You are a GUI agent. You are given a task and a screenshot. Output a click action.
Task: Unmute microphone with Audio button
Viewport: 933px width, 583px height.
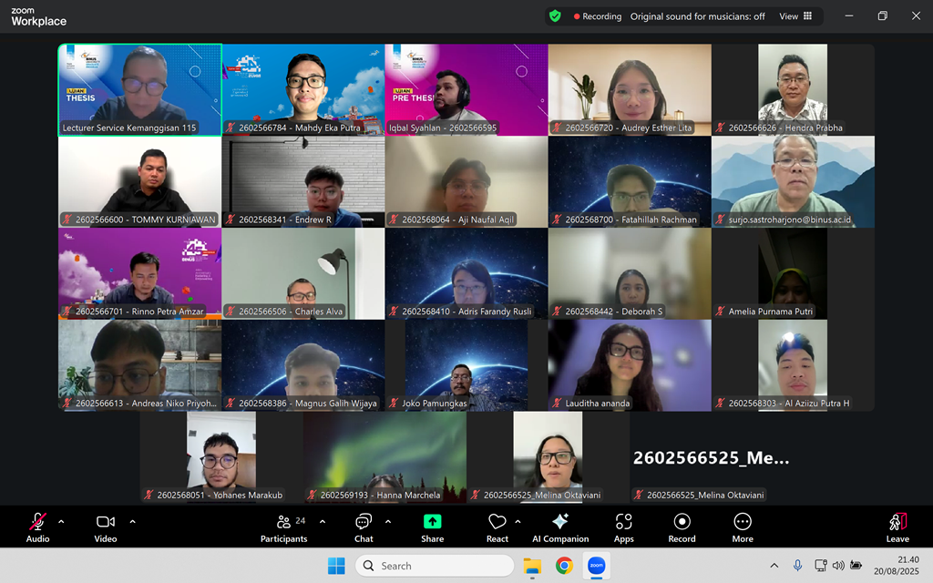point(37,527)
